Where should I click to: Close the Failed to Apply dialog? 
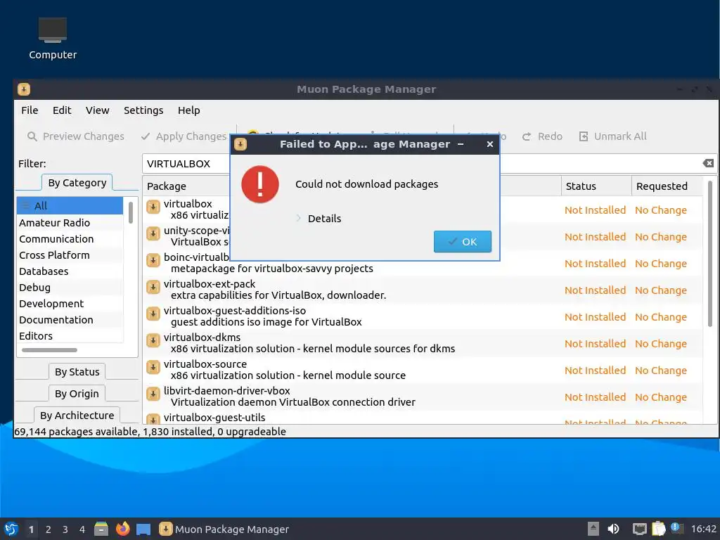[490, 144]
